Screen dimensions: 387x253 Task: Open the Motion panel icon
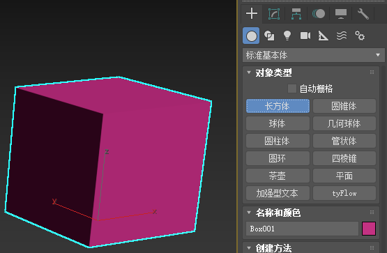319,14
